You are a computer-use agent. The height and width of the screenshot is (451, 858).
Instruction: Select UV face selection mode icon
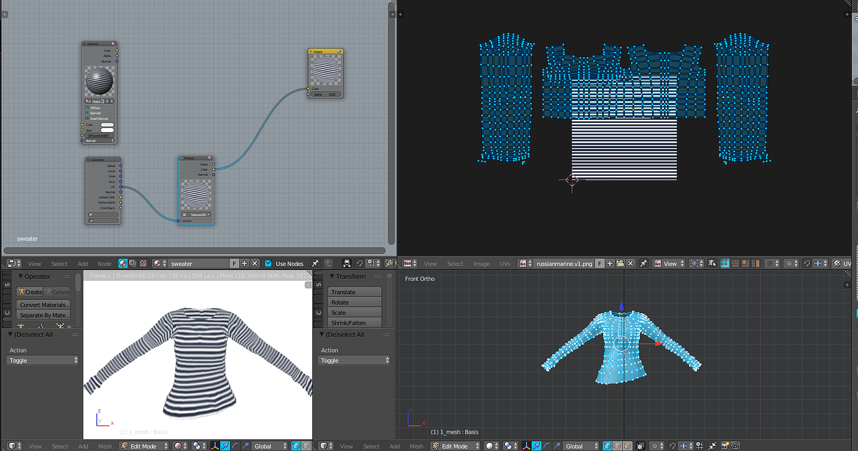point(745,263)
